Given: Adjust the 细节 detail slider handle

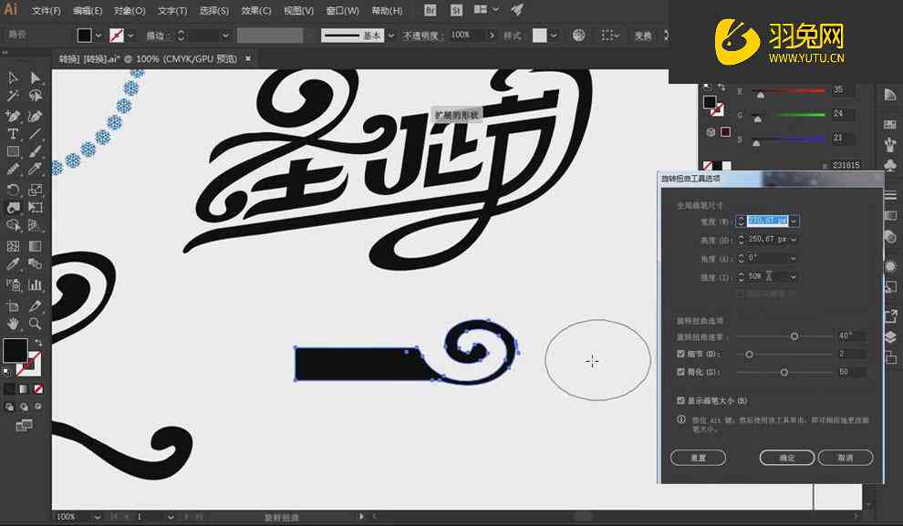Looking at the screenshot, I should coord(749,355).
